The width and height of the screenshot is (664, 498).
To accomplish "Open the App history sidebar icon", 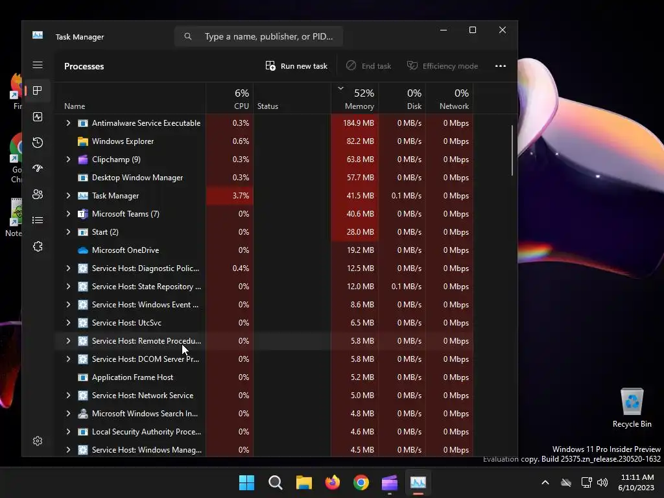I will tap(37, 142).
